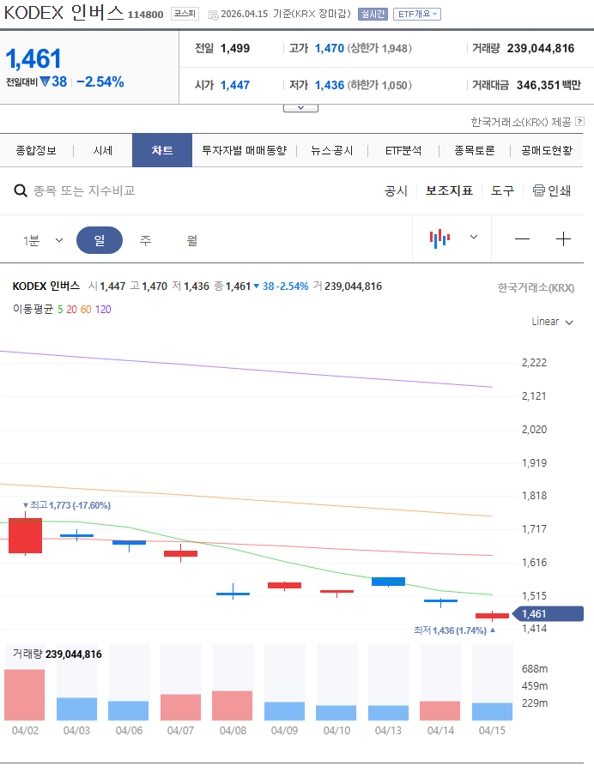Toggle the 실시간 realtime badge
Screen dimensions: 594x772
(x=373, y=15)
